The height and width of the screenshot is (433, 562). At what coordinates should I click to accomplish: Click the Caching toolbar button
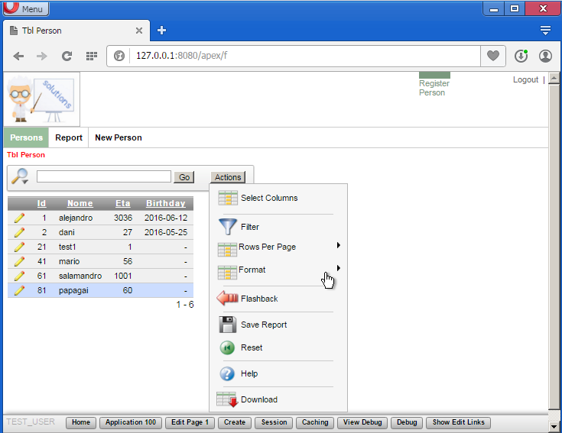315,422
